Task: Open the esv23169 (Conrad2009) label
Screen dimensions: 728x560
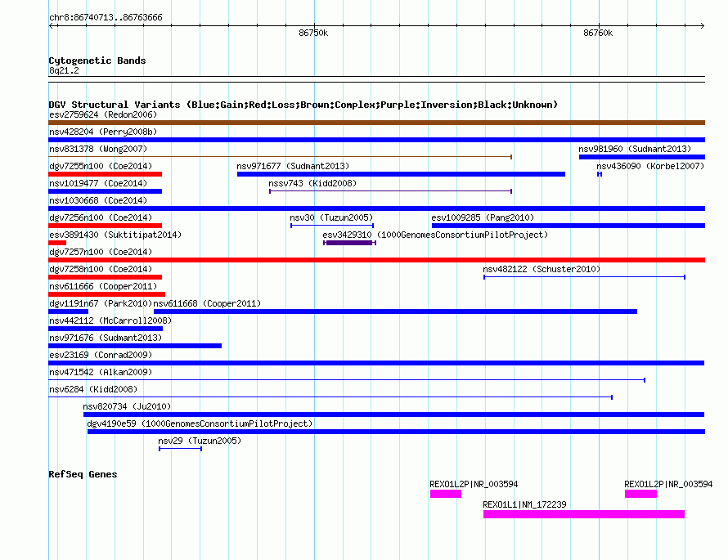Action: pos(101,355)
